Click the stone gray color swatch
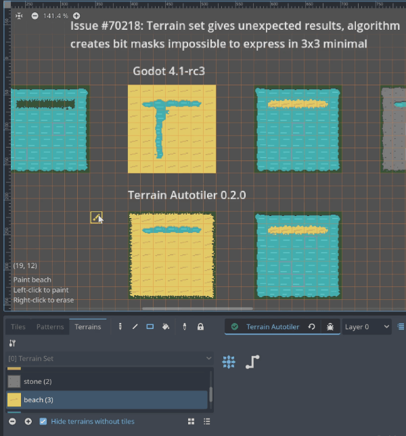 [14, 382]
